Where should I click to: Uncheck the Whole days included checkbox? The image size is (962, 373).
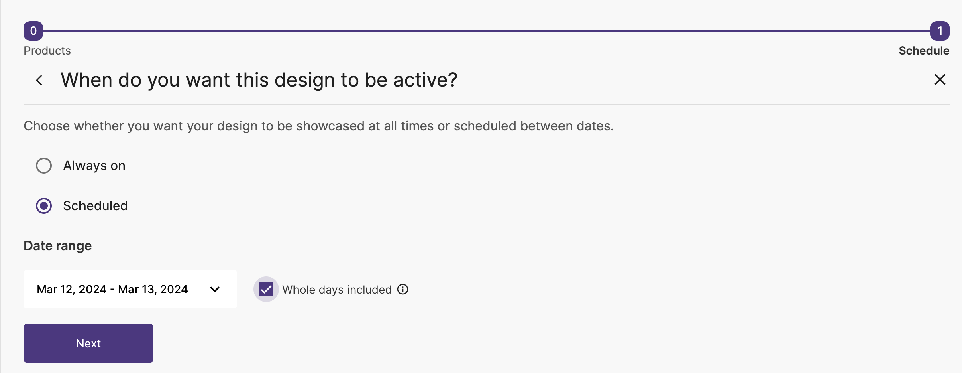click(x=266, y=289)
